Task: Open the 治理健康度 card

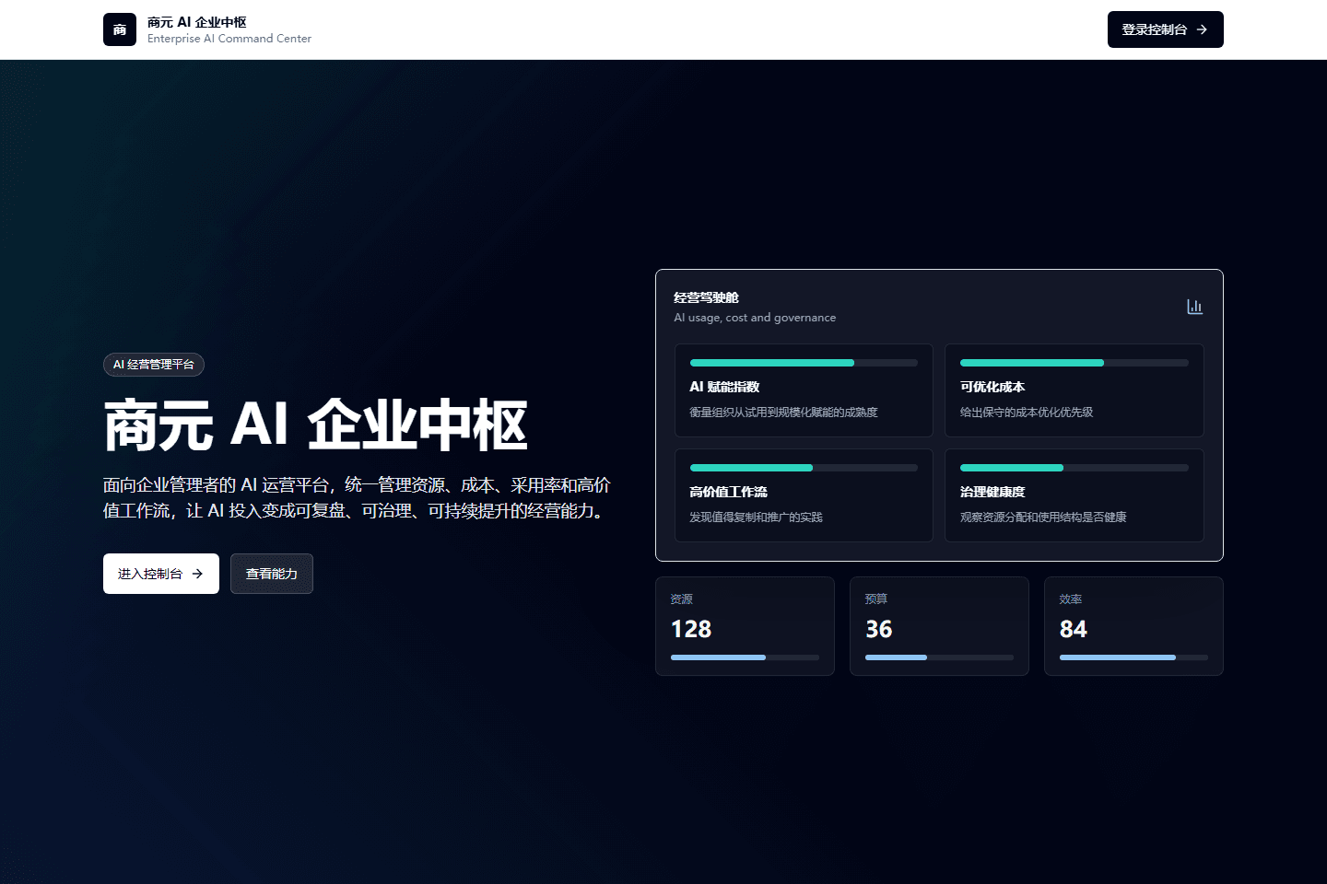Action: [x=1075, y=495]
